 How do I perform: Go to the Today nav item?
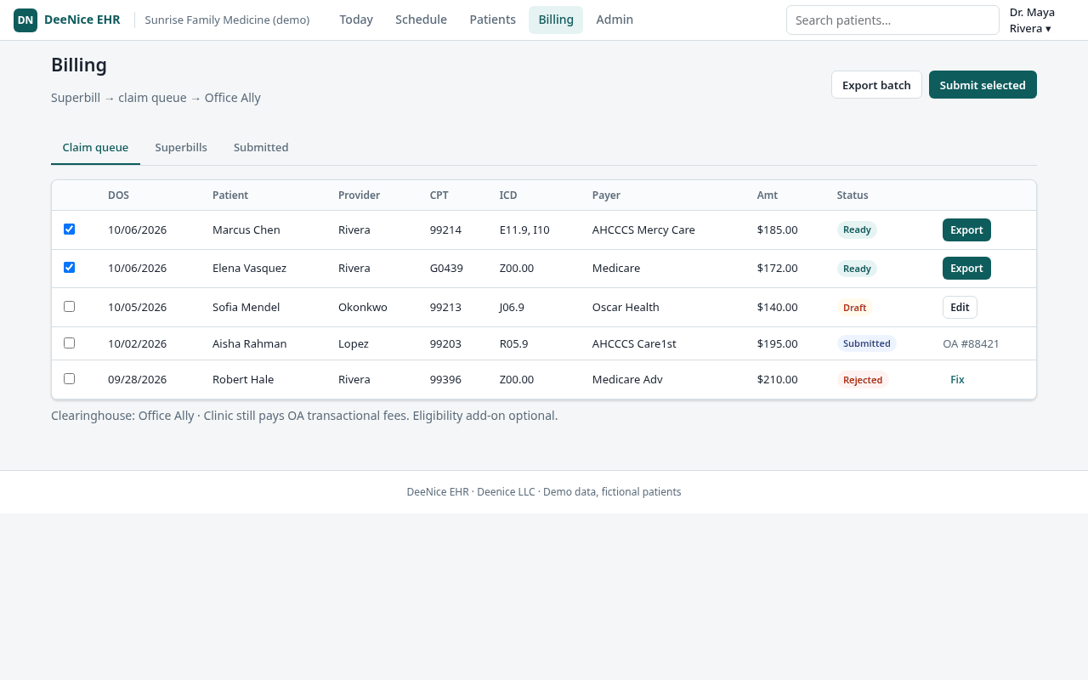[x=356, y=20]
